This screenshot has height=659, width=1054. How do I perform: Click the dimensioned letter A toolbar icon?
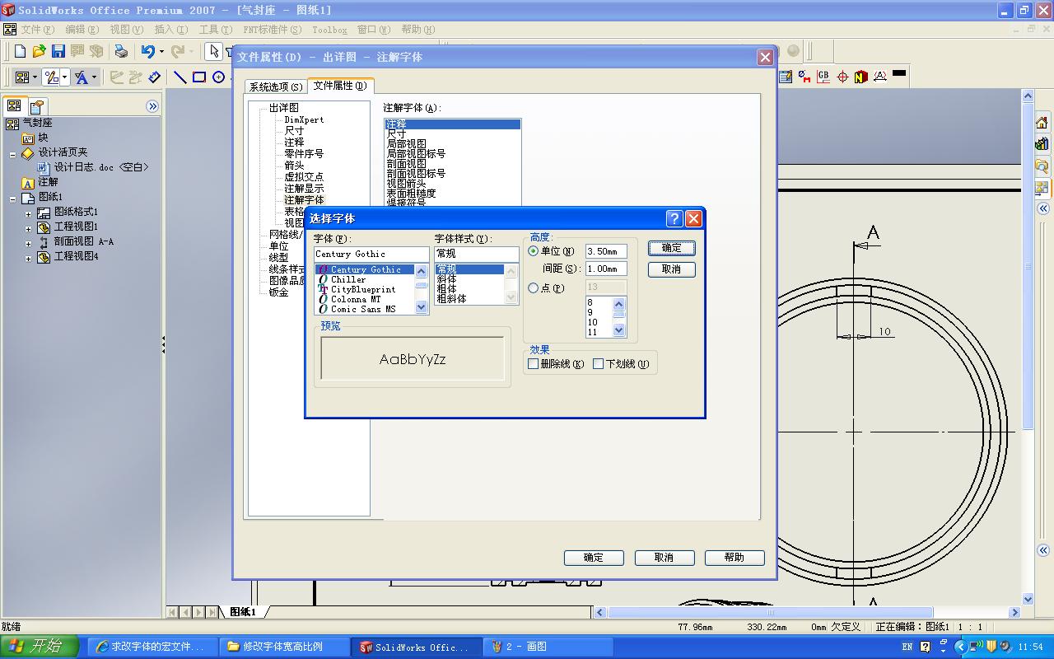click(880, 77)
